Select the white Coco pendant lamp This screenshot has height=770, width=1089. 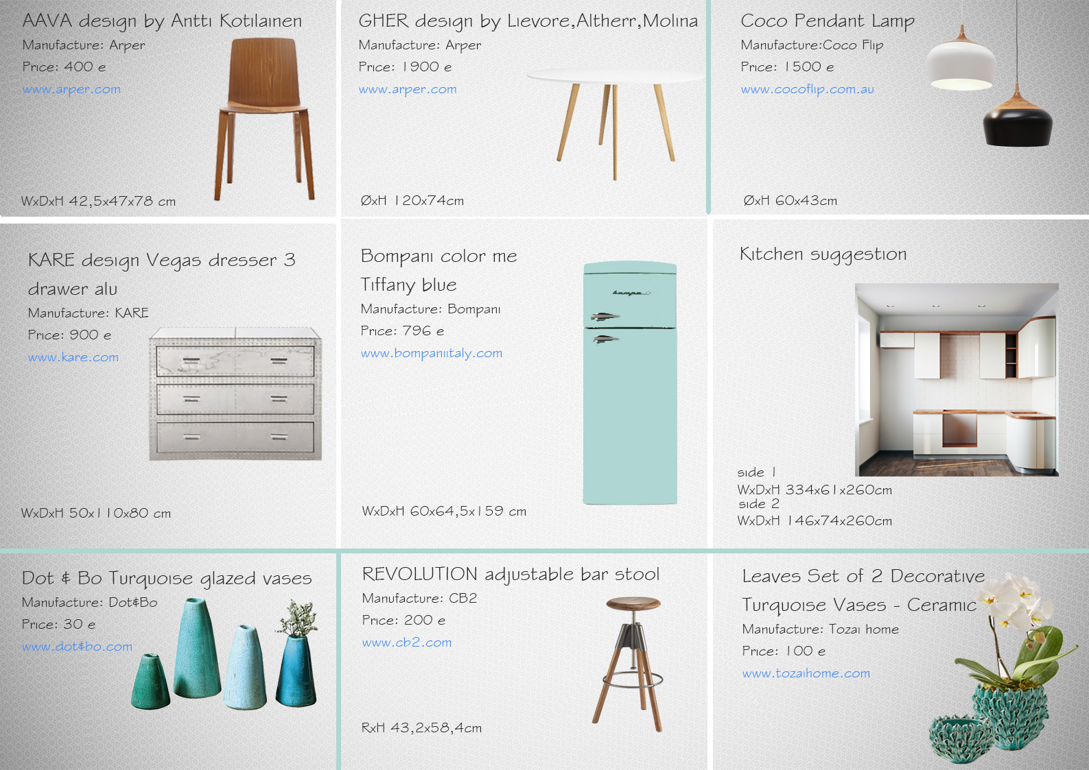[961, 59]
